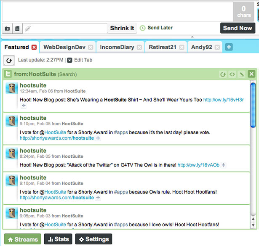Click the 0 chars counter box
Screen dimensions: 259x246
tap(244, 12)
